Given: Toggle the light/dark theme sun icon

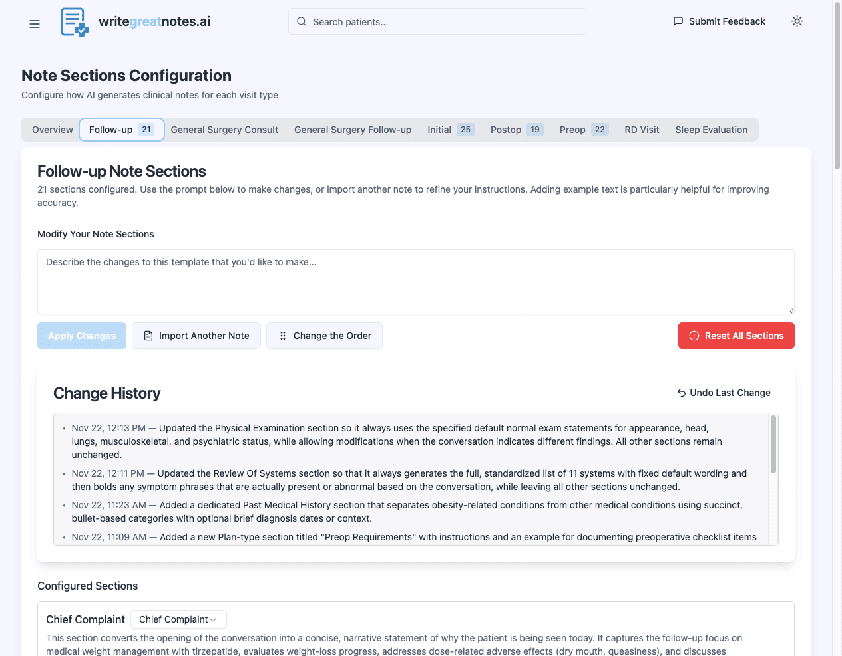Looking at the screenshot, I should tap(797, 21).
